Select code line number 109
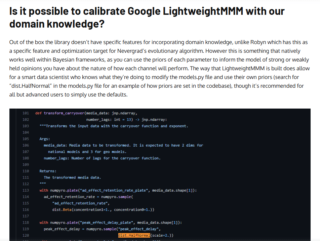This screenshot has width=320, height=241. (26, 164)
